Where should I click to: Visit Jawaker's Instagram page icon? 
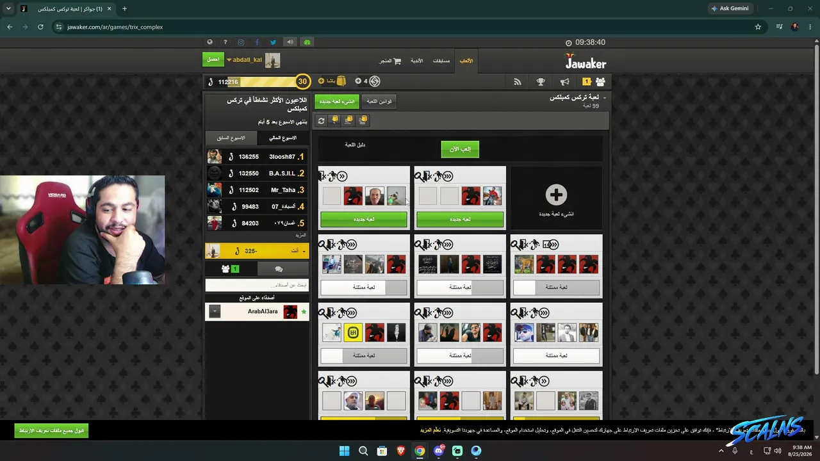241,42
